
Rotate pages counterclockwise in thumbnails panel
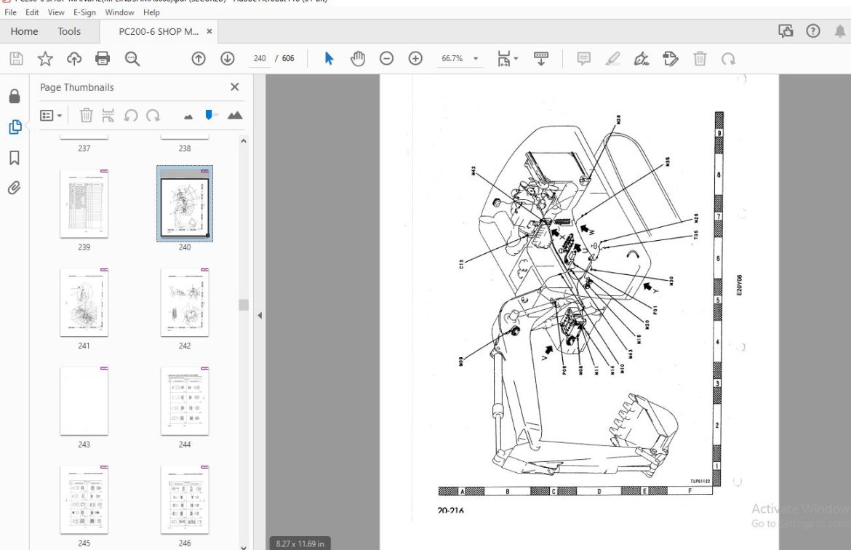click(x=131, y=115)
